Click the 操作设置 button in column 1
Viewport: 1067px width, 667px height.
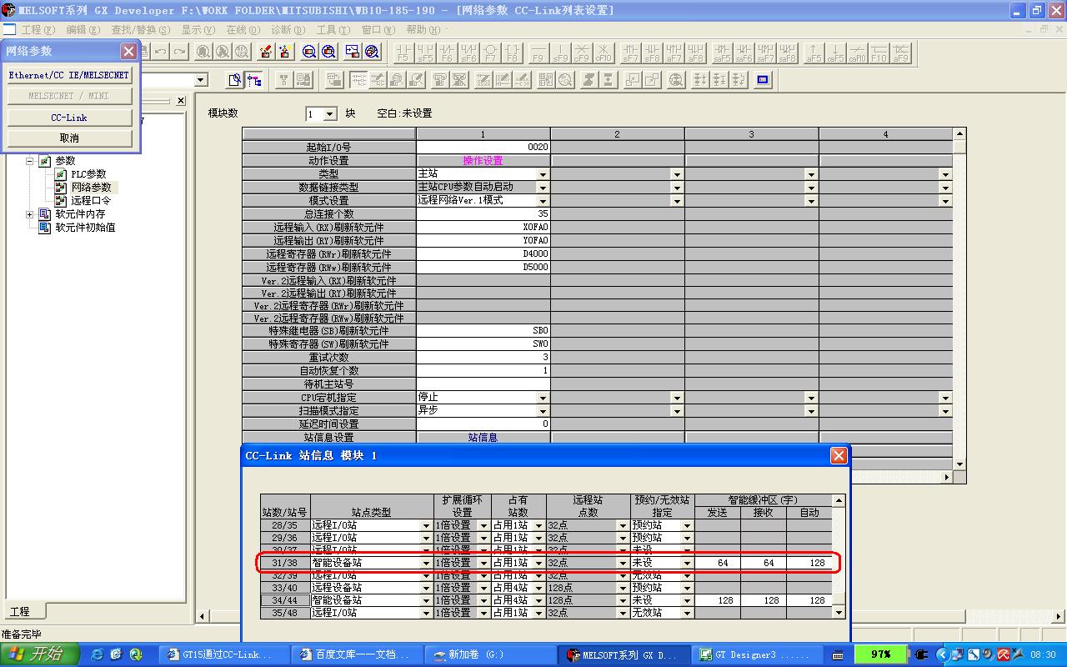point(483,161)
